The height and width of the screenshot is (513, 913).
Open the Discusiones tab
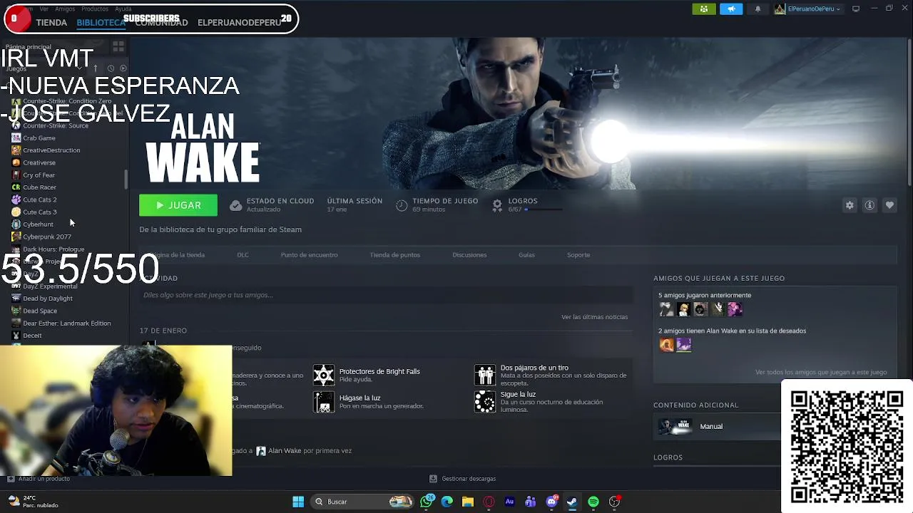tap(469, 254)
